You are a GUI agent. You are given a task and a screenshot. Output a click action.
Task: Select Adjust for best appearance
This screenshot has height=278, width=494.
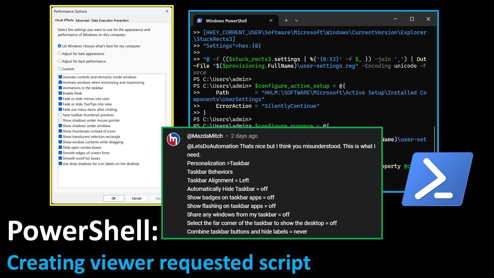81,54
